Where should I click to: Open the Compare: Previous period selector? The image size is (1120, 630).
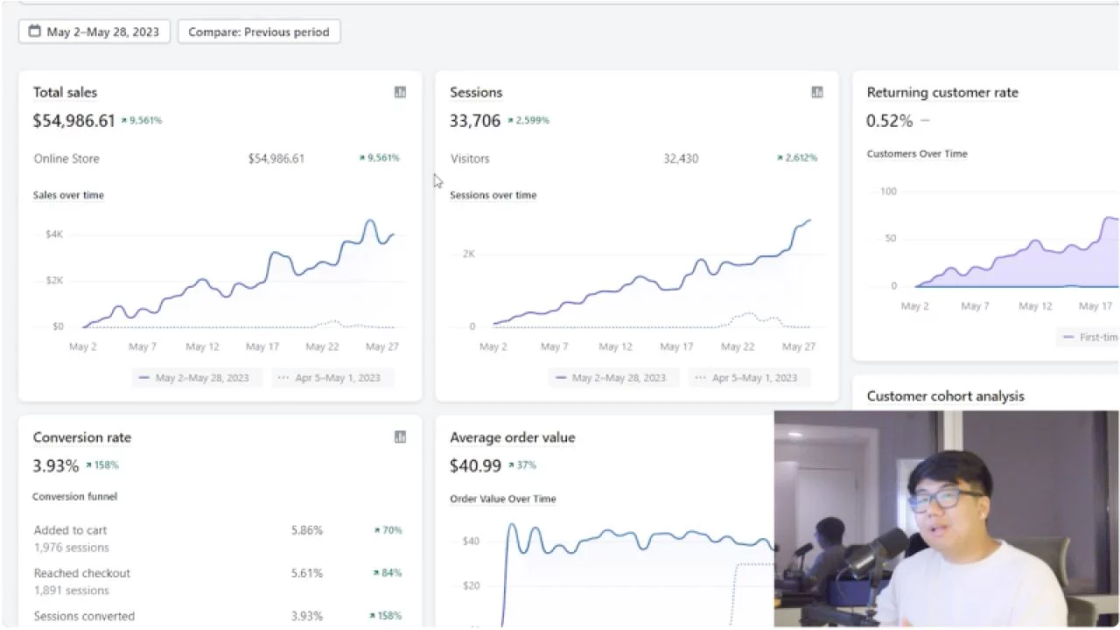(x=258, y=31)
